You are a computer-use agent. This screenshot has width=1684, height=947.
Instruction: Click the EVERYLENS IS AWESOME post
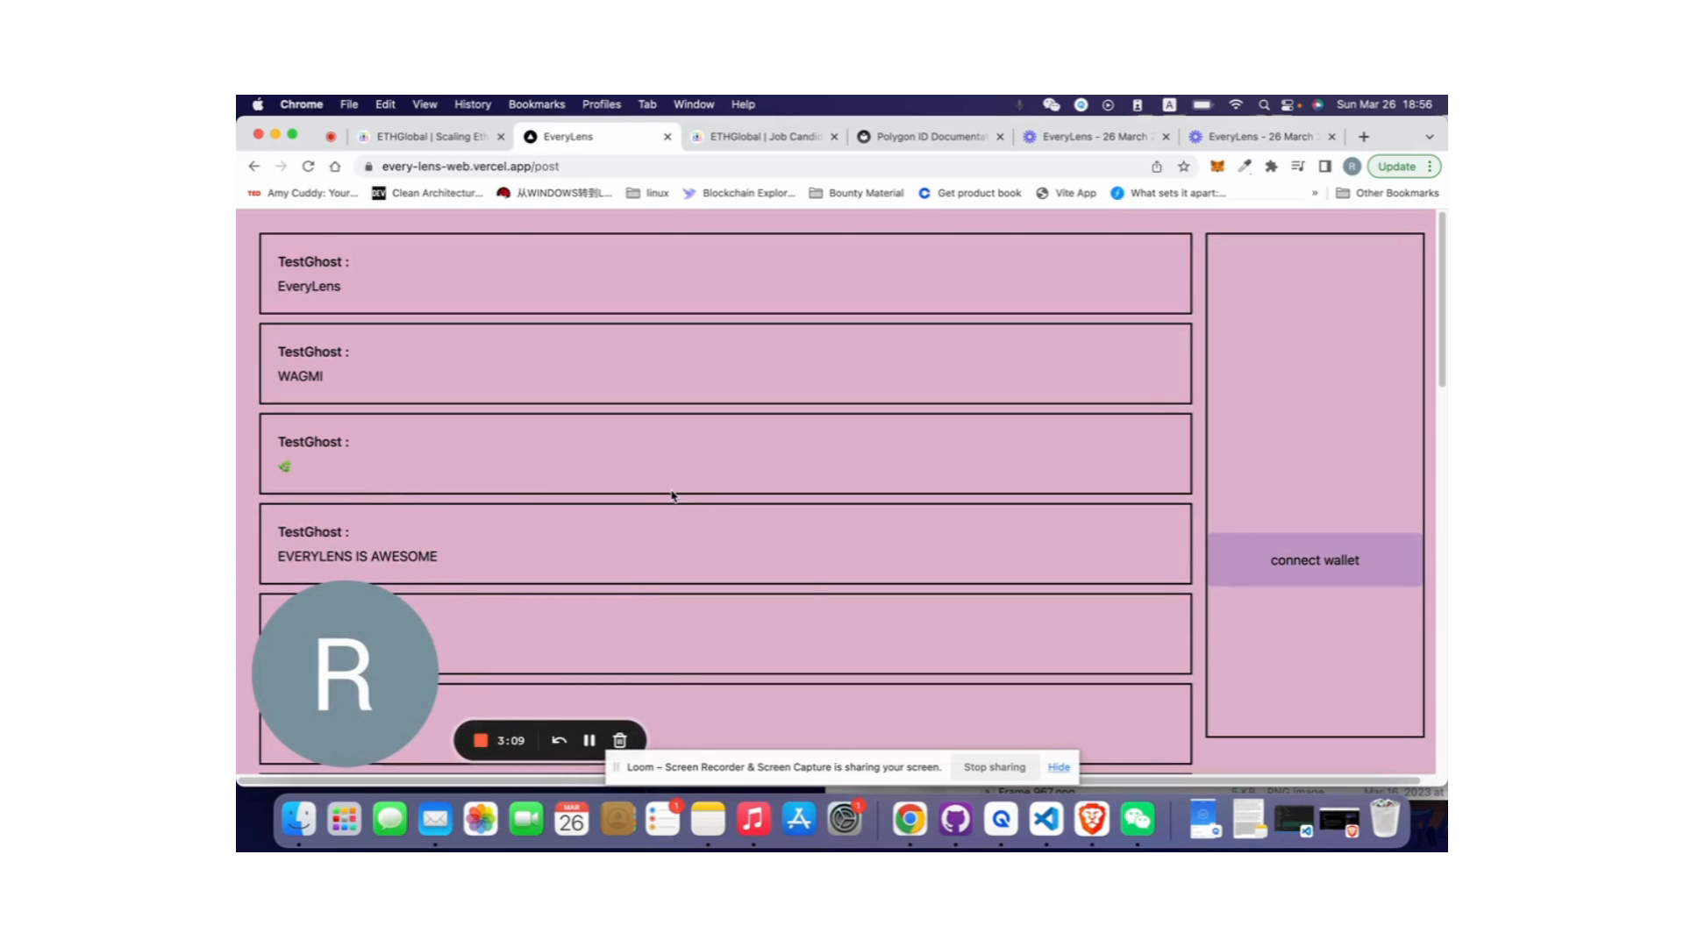coord(725,544)
